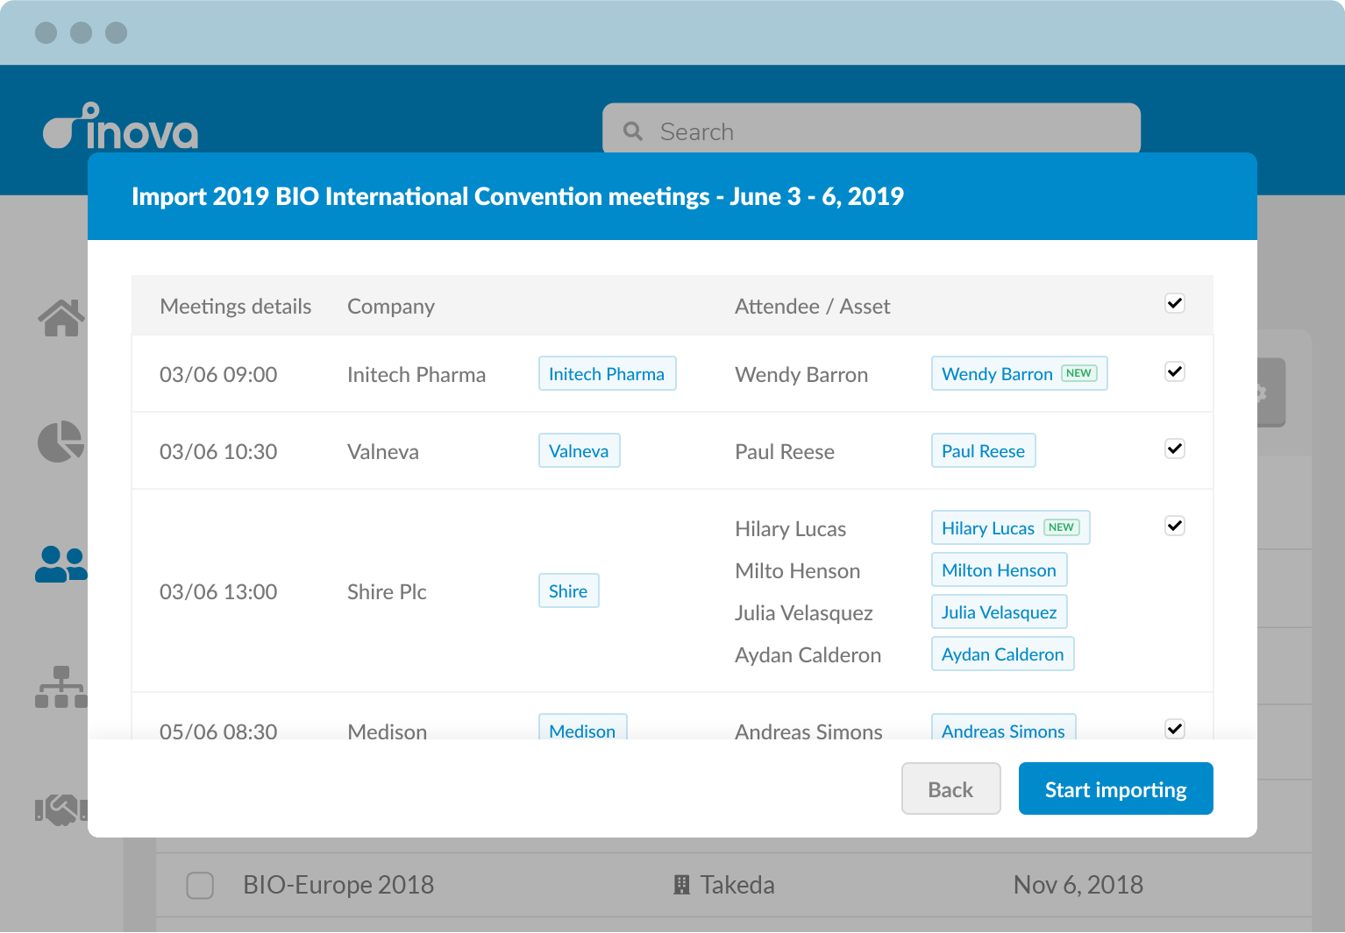Image resolution: width=1345 pixels, height=933 pixels.
Task: Click the inova logo
Action: (121, 127)
